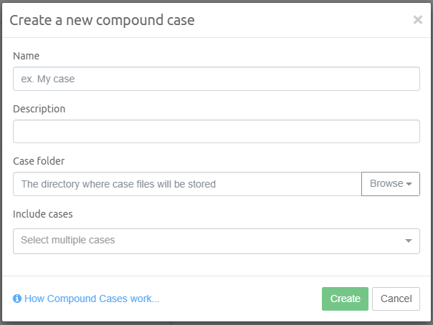This screenshot has height=325, width=433.
Task: Click the Name field label
Action: tap(26, 56)
